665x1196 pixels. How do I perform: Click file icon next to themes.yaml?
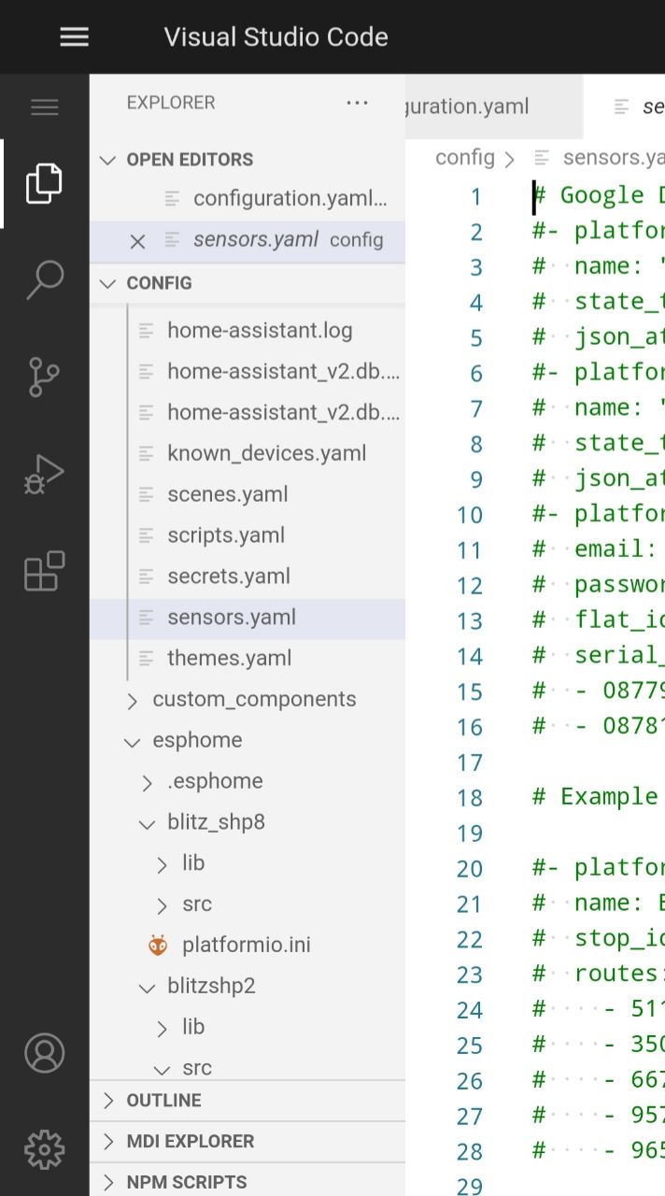pos(146,659)
